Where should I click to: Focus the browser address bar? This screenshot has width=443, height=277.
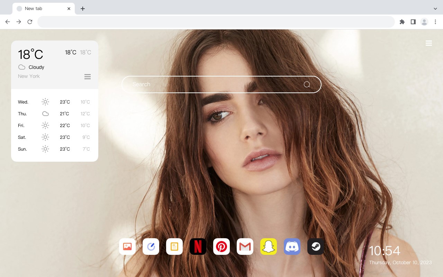point(216,22)
